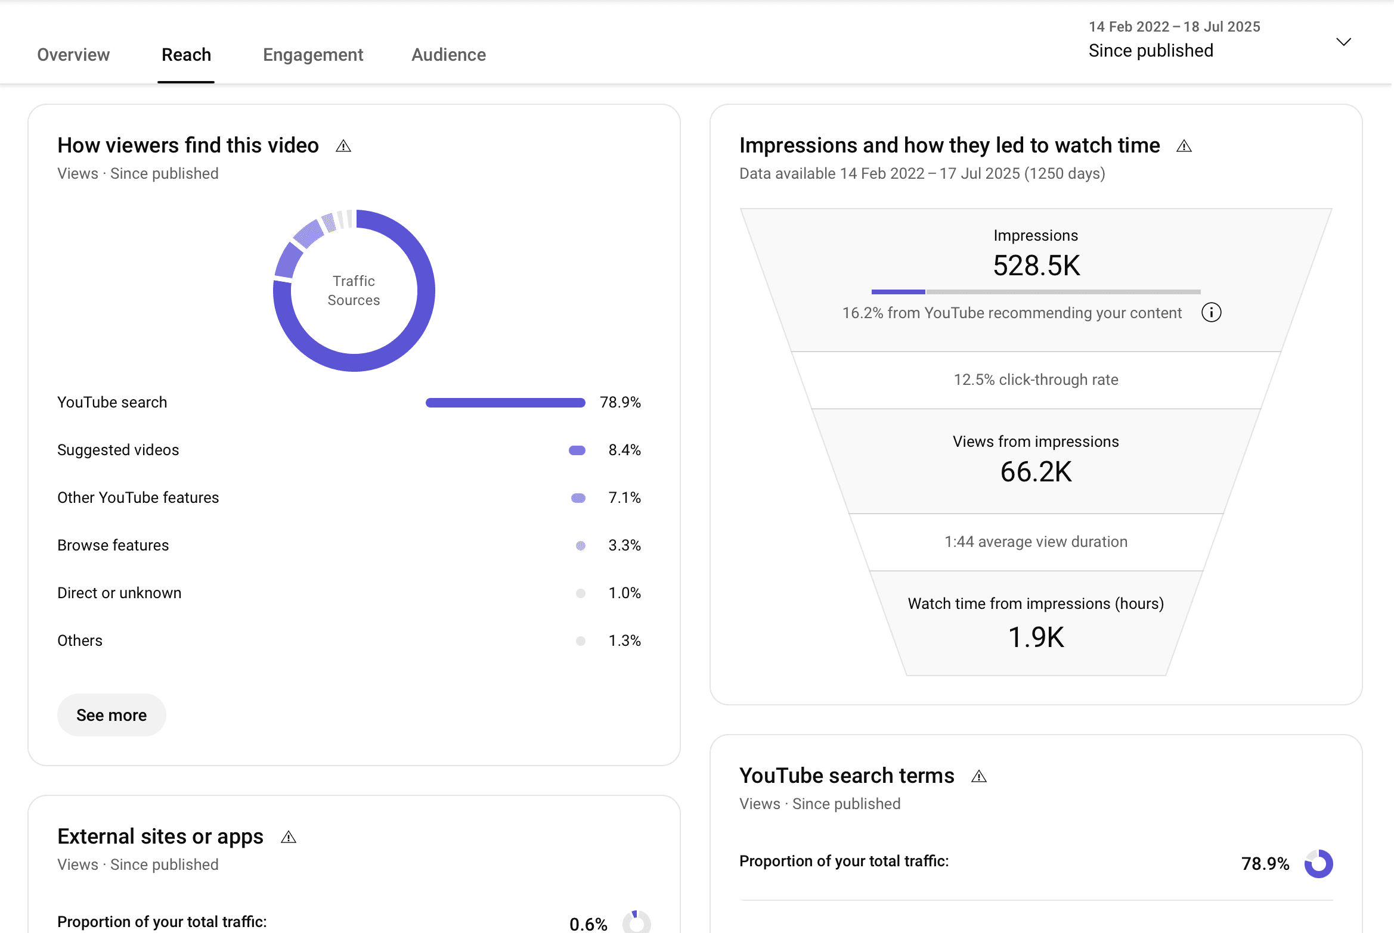Select the Audience tab
1394x933 pixels.
(x=448, y=55)
